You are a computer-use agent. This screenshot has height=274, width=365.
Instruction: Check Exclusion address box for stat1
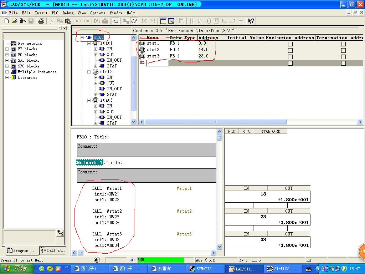point(290,44)
